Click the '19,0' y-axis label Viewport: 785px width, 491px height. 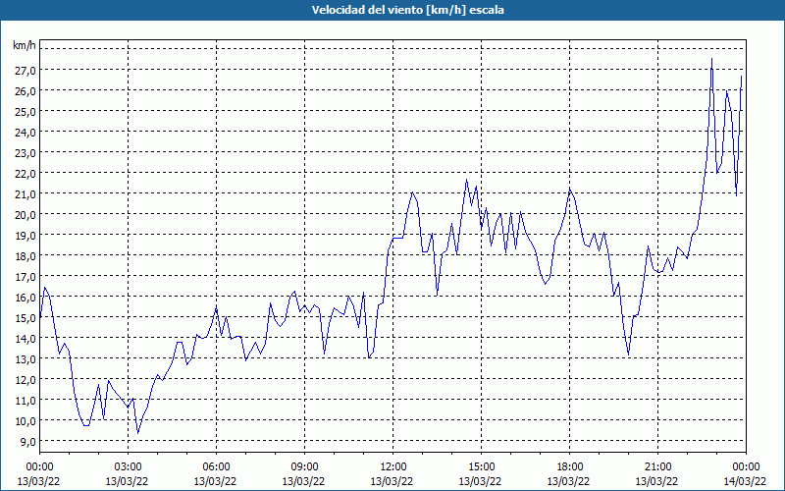pos(26,235)
